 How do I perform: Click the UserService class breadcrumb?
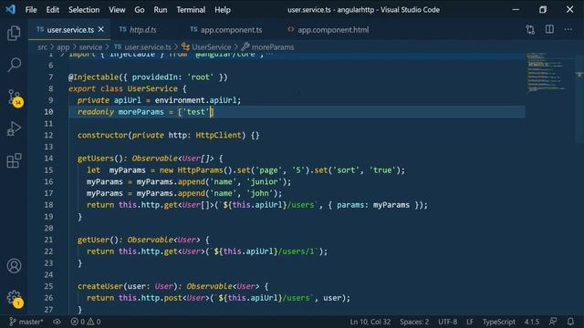[207, 47]
